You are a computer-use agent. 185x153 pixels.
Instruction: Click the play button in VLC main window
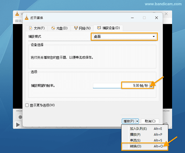[x=18, y=125]
